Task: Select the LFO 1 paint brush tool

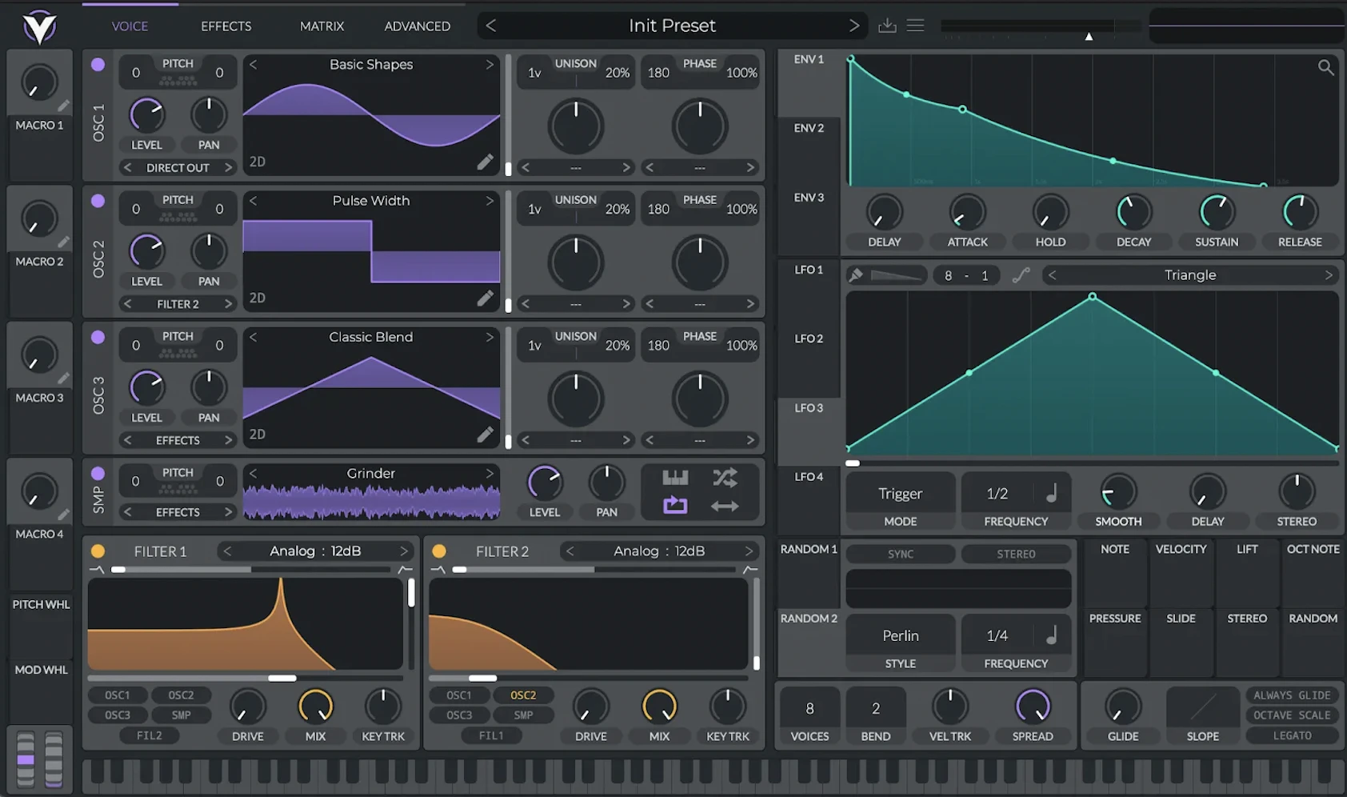Action: point(856,275)
